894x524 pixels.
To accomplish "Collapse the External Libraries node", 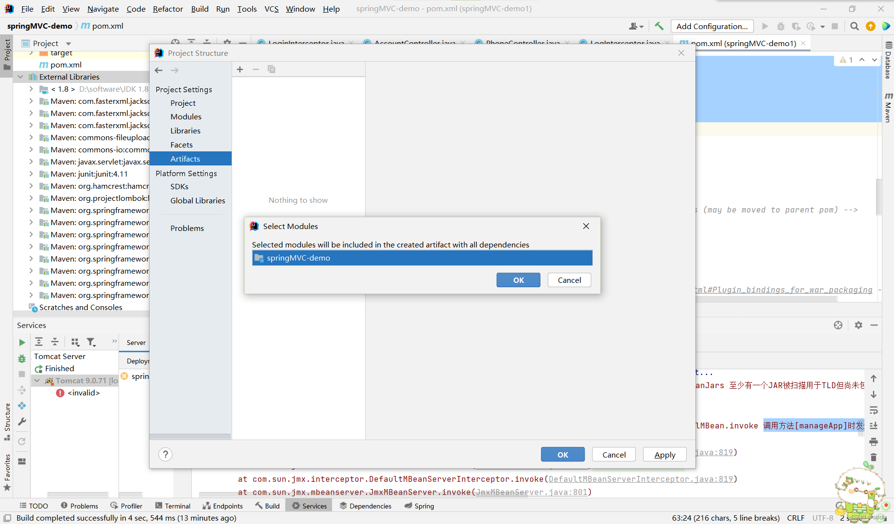I will click(x=20, y=77).
